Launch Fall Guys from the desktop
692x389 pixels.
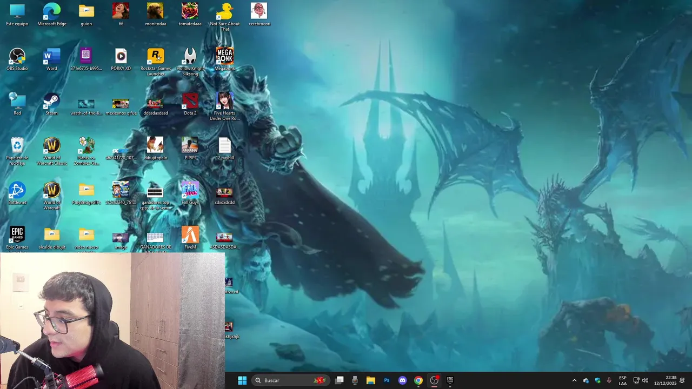coord(190,193)
